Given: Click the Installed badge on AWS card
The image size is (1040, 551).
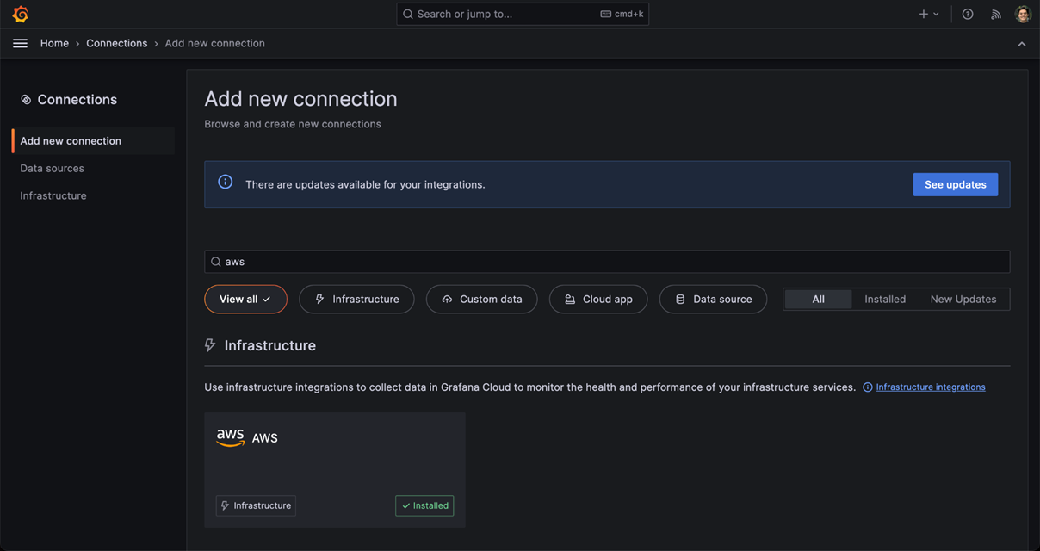Looking at the screenshot, I should coord(424,505).
